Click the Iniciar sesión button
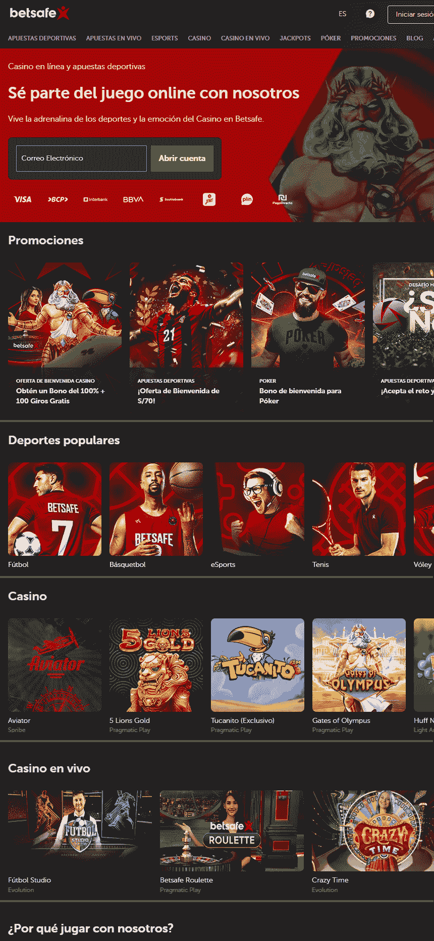This screenshot has width=434, height=941. [412, 15]
